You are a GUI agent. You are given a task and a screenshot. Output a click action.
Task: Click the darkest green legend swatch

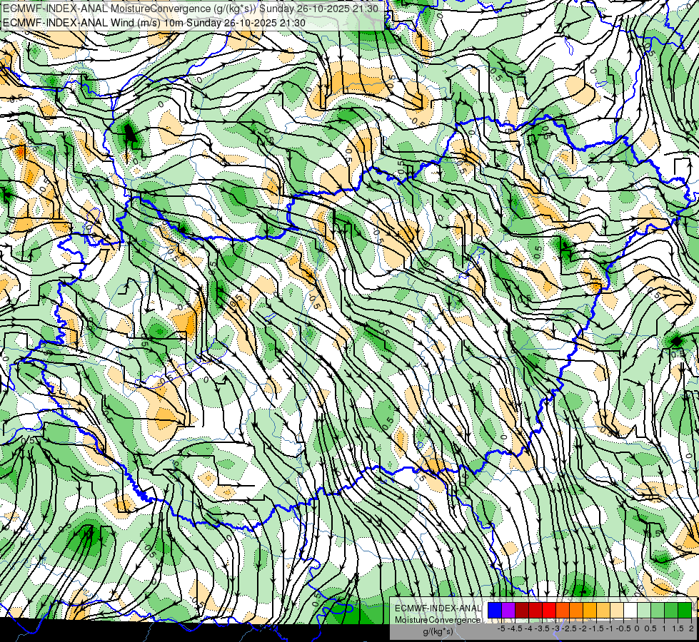(685, 611)
